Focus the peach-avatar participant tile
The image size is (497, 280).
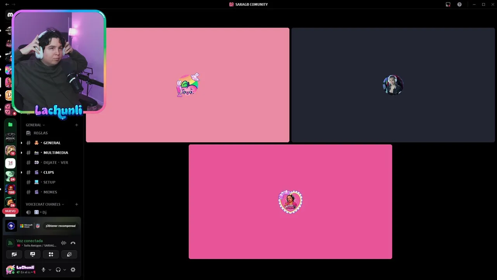[188, 85]
